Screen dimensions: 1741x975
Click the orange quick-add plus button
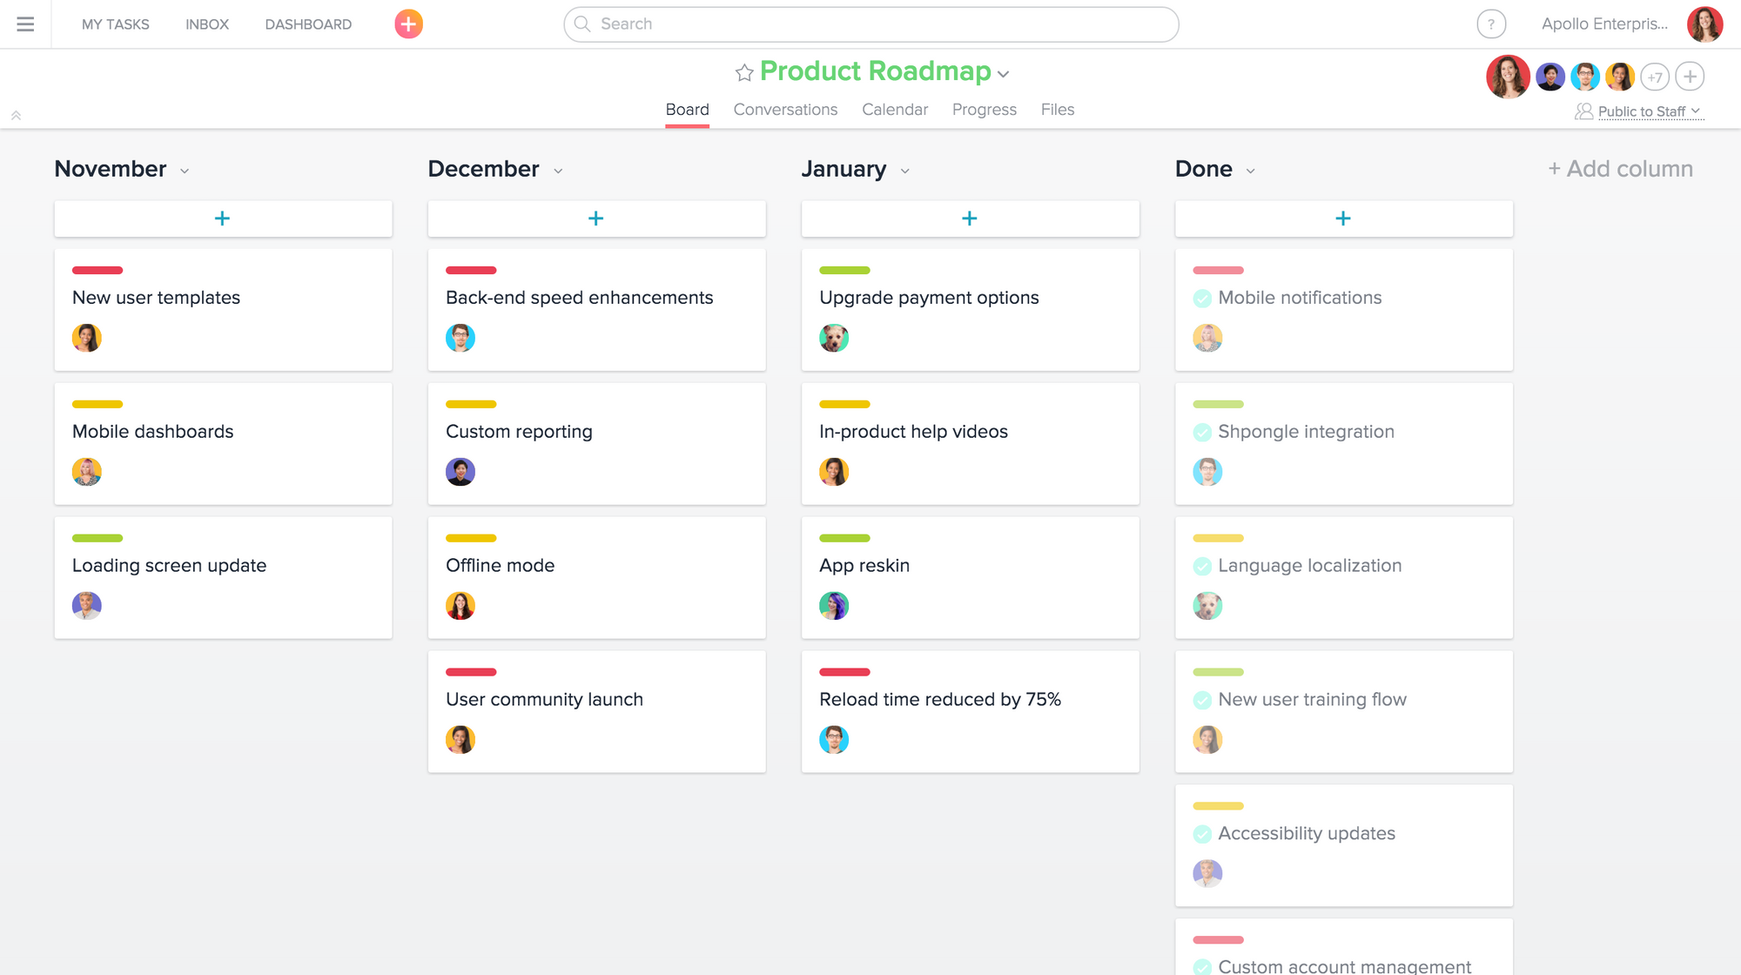pos(408,24)
